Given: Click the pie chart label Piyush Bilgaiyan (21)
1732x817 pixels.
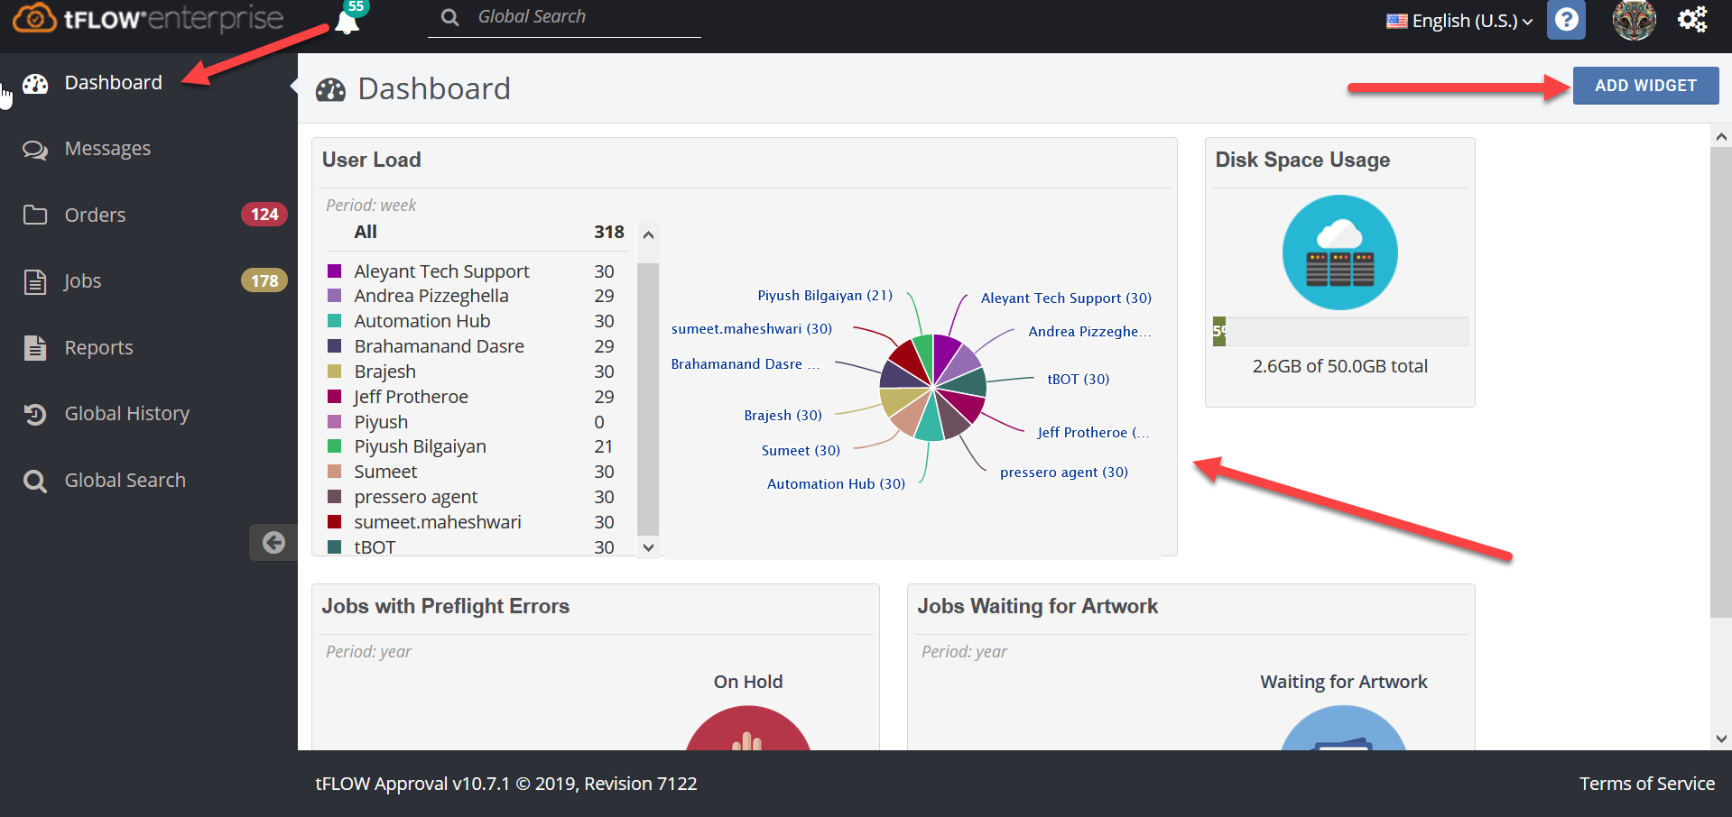Looking at the screenshot, I should pos(825,296).
